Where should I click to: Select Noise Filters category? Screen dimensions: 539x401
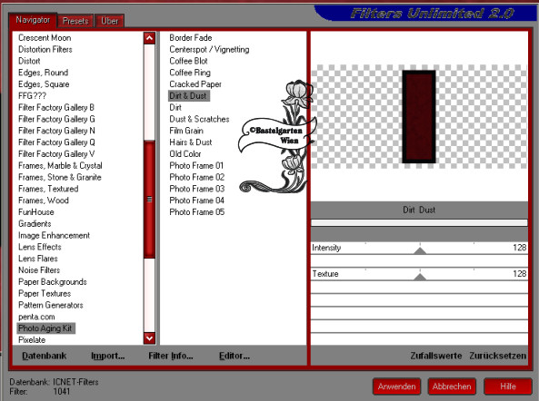(39, 270)
